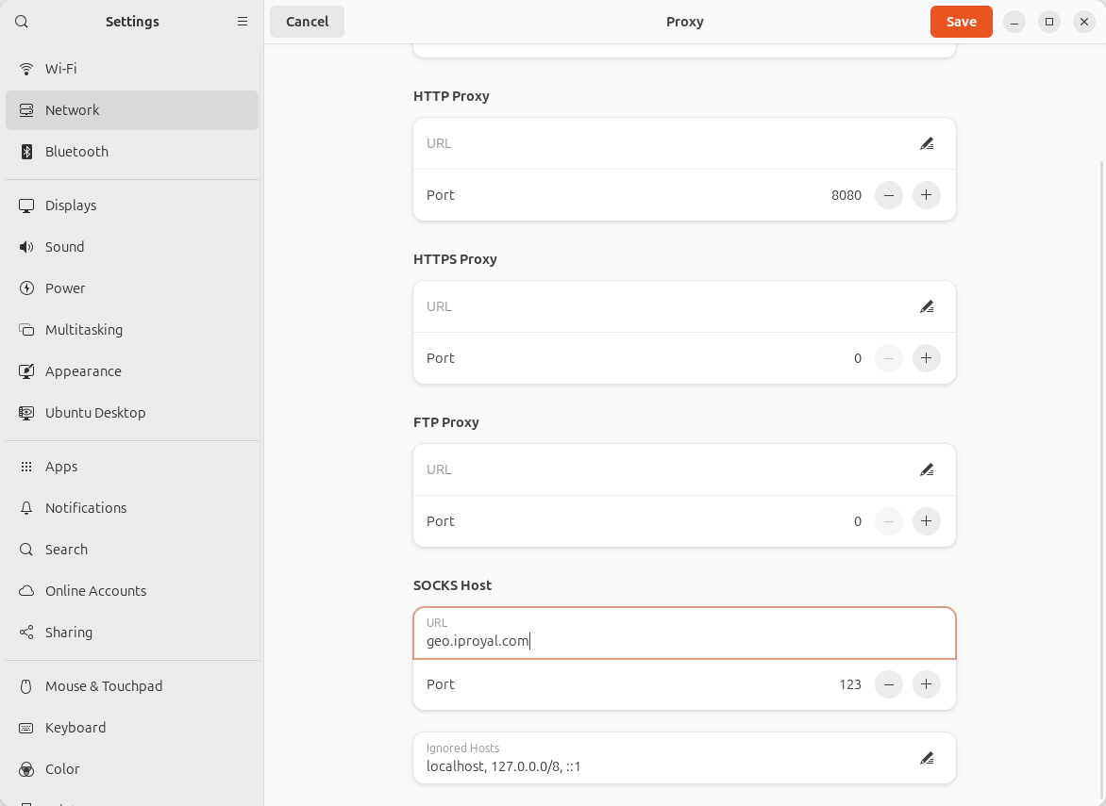Click the search icon in Settings header
The height and width of the screenshot is (806, 1106).
pyautogui.click(x=22, y=22)
